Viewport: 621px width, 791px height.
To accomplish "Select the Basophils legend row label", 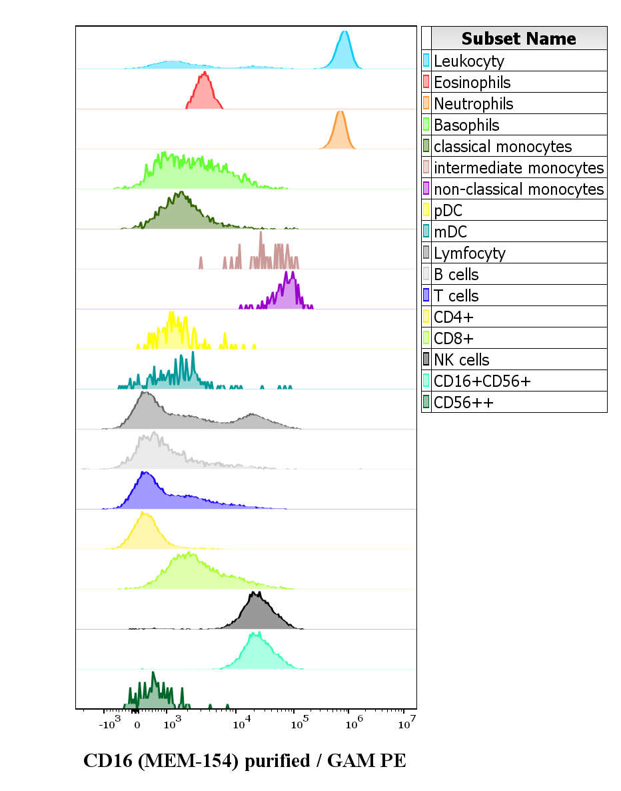I will click(466, 125).
